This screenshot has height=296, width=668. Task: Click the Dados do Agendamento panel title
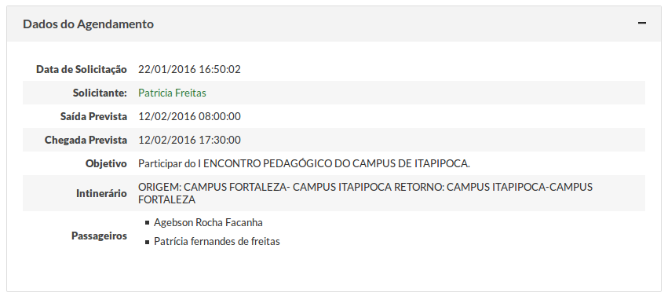click(88, 24)
